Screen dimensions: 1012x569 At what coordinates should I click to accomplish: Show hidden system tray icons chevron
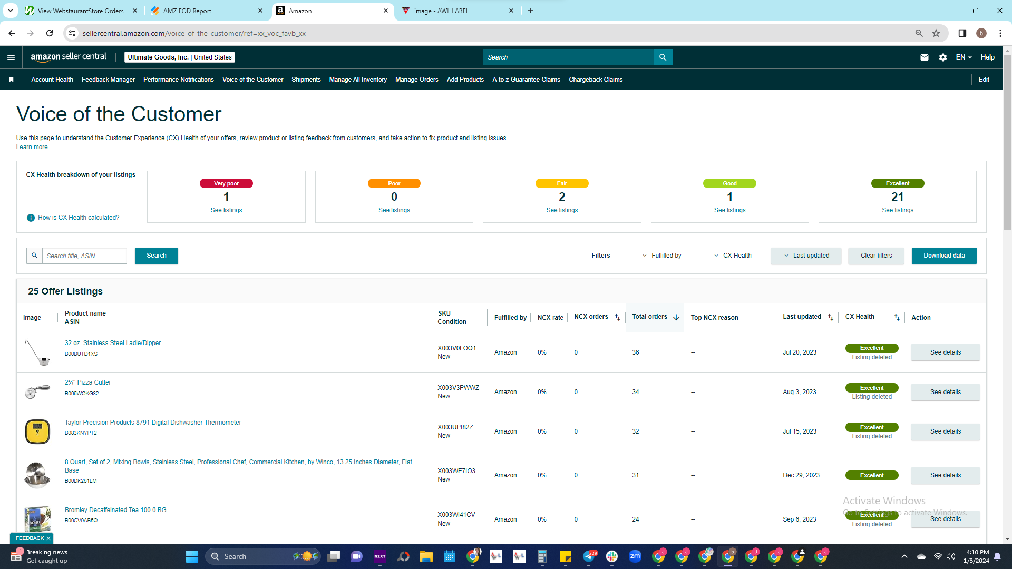point(904,556)
